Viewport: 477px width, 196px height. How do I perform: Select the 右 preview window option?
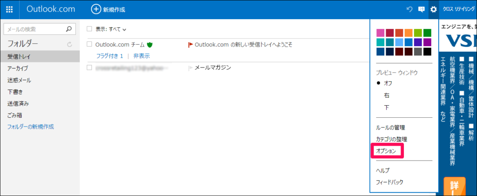click(x=387, y=95)
